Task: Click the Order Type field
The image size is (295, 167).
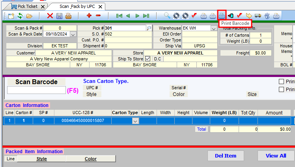Action: [200, 40]
